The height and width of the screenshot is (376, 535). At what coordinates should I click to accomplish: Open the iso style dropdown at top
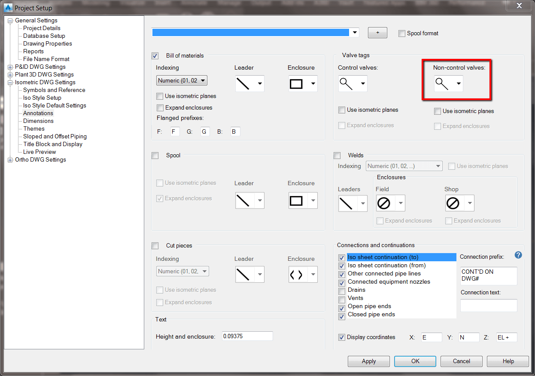click(x=355, y=33)
